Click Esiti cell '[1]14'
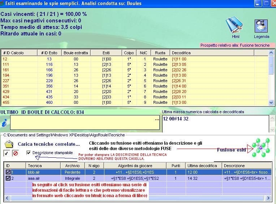Screen dimensions: 276x204 coord(107,86)
